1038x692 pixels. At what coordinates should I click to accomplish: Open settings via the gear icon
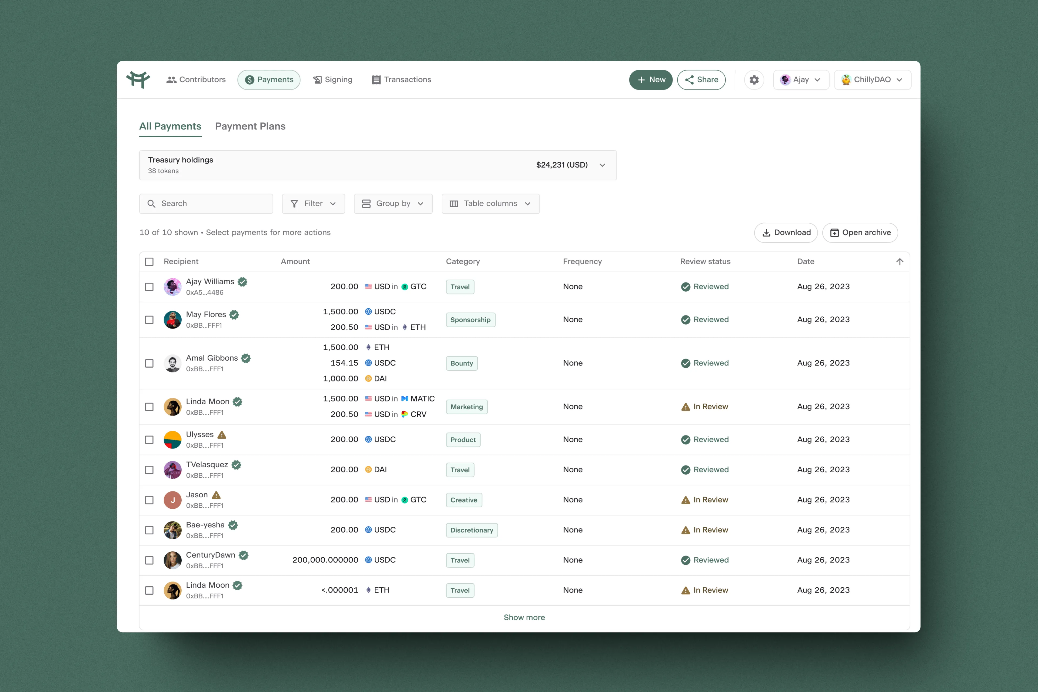[x=754, y=80]
